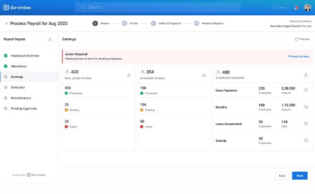Upload Gratuity via cloud icon

coord(306,141)
